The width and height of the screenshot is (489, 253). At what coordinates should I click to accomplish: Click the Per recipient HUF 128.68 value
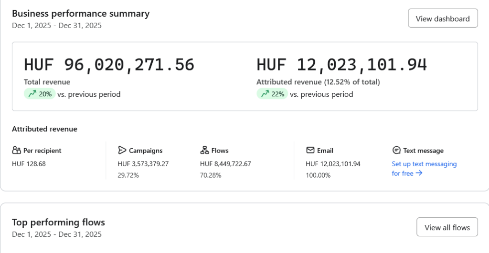point(29,164)
